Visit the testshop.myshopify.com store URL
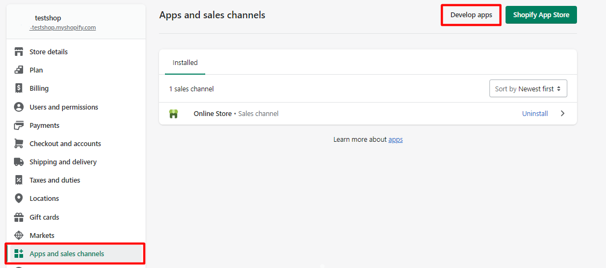 pos(63,27)
